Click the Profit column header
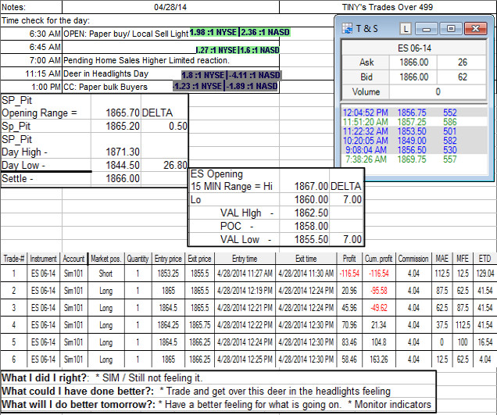497x415 pixels. click(349, 259)
